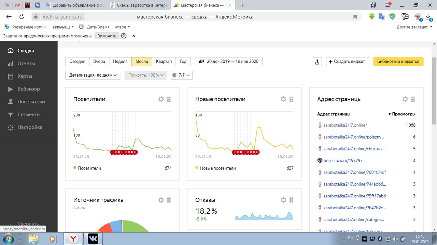Open VK app in taskbar
The image size is (437, 245).
tap(93, 239)
